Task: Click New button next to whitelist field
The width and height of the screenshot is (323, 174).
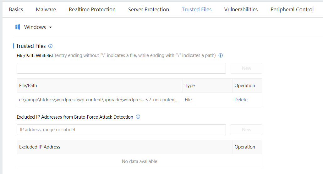Action: [x=246, y=68]
